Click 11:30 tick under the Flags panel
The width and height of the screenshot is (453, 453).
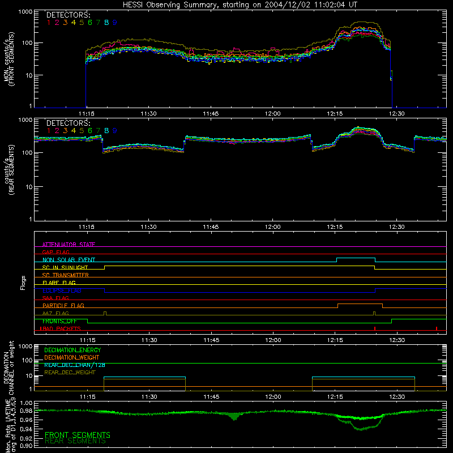[149, 340]
